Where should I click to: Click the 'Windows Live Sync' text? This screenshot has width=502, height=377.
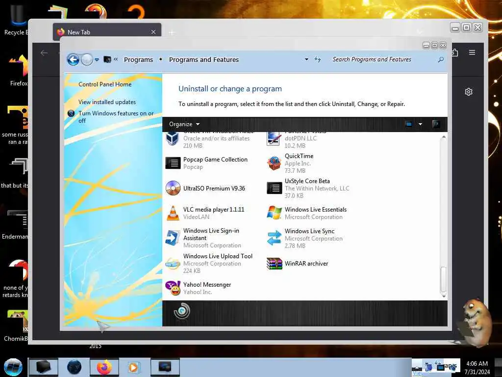pyautogui.click(x=310, y=231)
